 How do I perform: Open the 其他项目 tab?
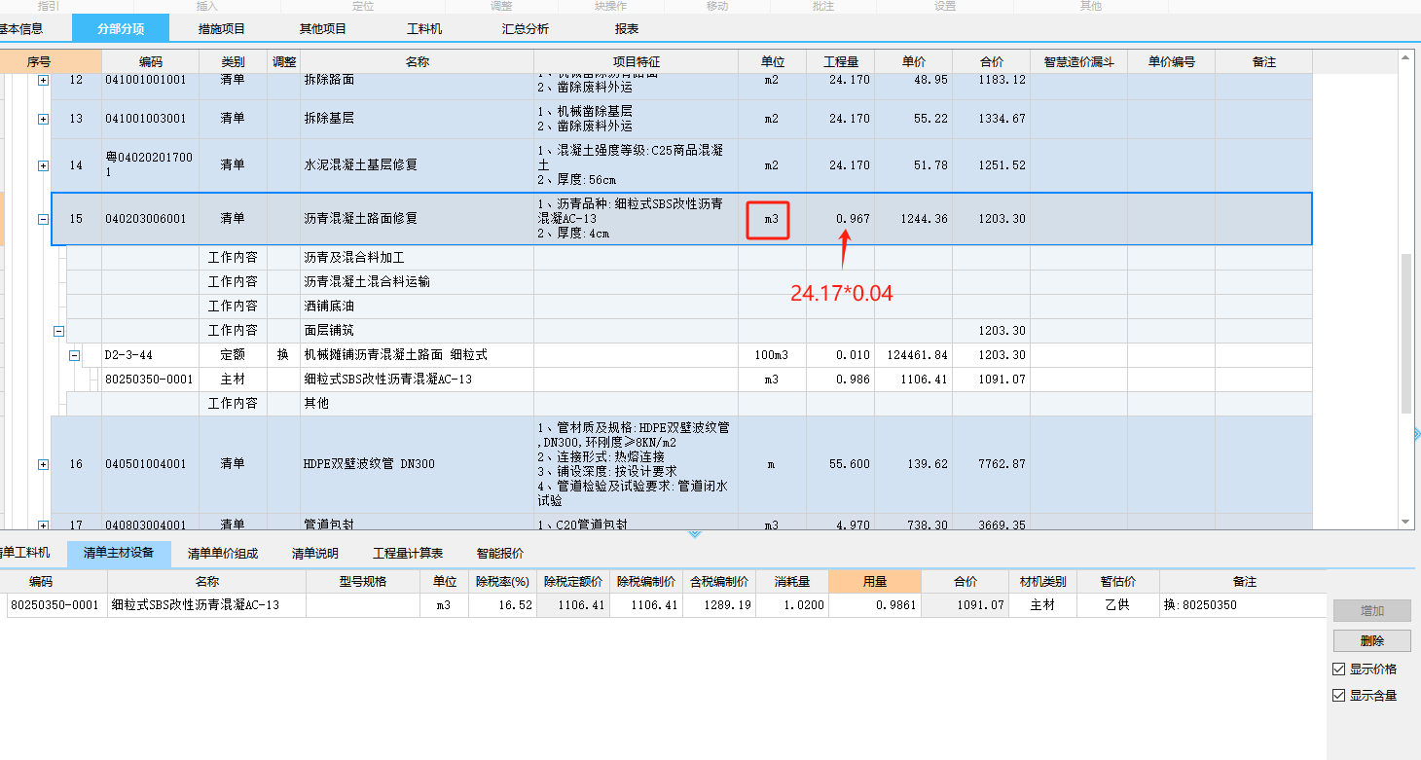323,28
